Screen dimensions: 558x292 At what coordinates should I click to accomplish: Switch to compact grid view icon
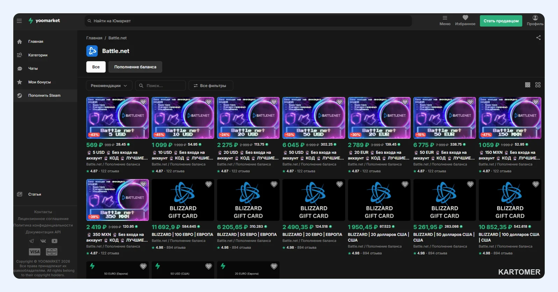tap(528, 85)
